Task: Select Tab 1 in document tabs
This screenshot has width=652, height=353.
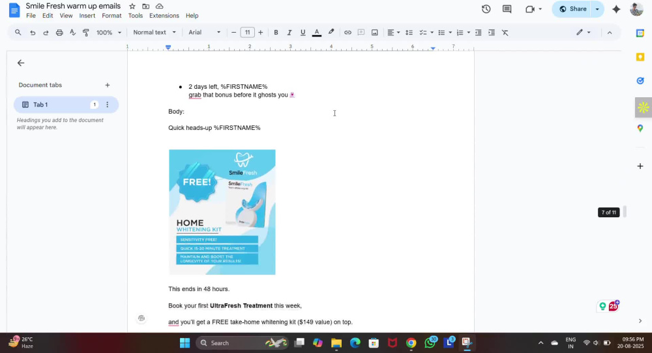Action: 66,104
